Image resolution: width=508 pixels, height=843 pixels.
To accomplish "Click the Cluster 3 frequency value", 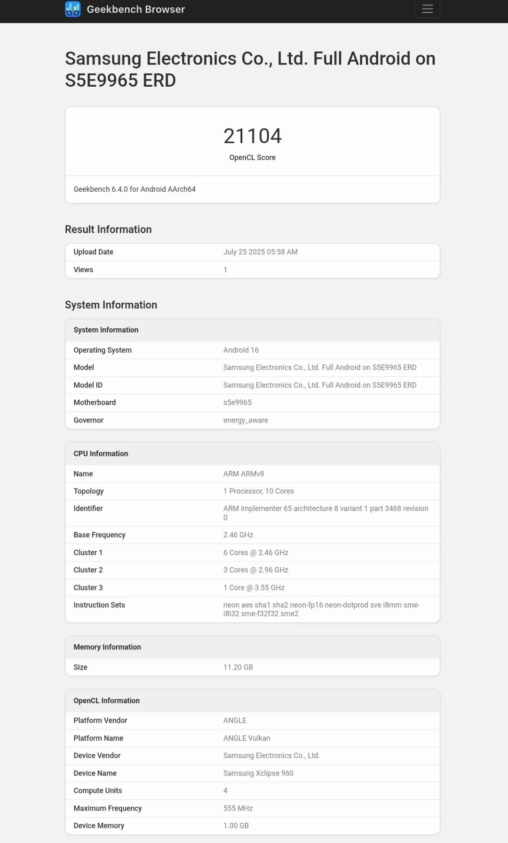I will click(x=254, y=588).
